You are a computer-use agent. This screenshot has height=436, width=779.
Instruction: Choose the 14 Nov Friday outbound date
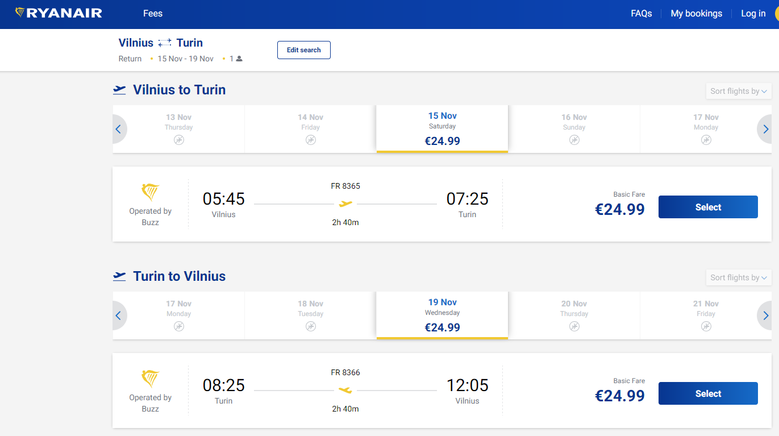coord(310,129)
